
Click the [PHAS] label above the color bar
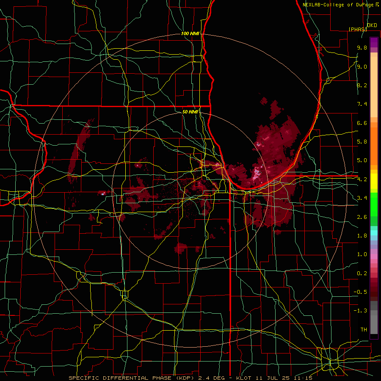coord(358,29)
